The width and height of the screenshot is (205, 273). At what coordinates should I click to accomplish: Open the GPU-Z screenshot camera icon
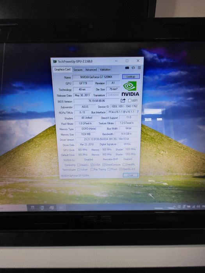(x=127, y=68)
